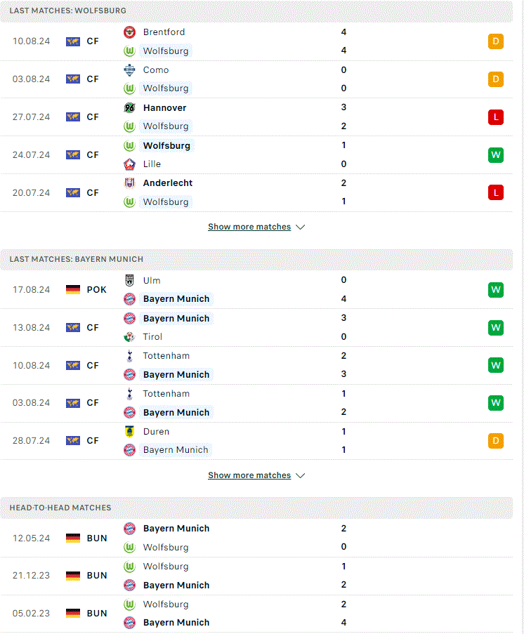Click the Lille club crest icon
Screen dimensions: 524x634
[129, 164]
